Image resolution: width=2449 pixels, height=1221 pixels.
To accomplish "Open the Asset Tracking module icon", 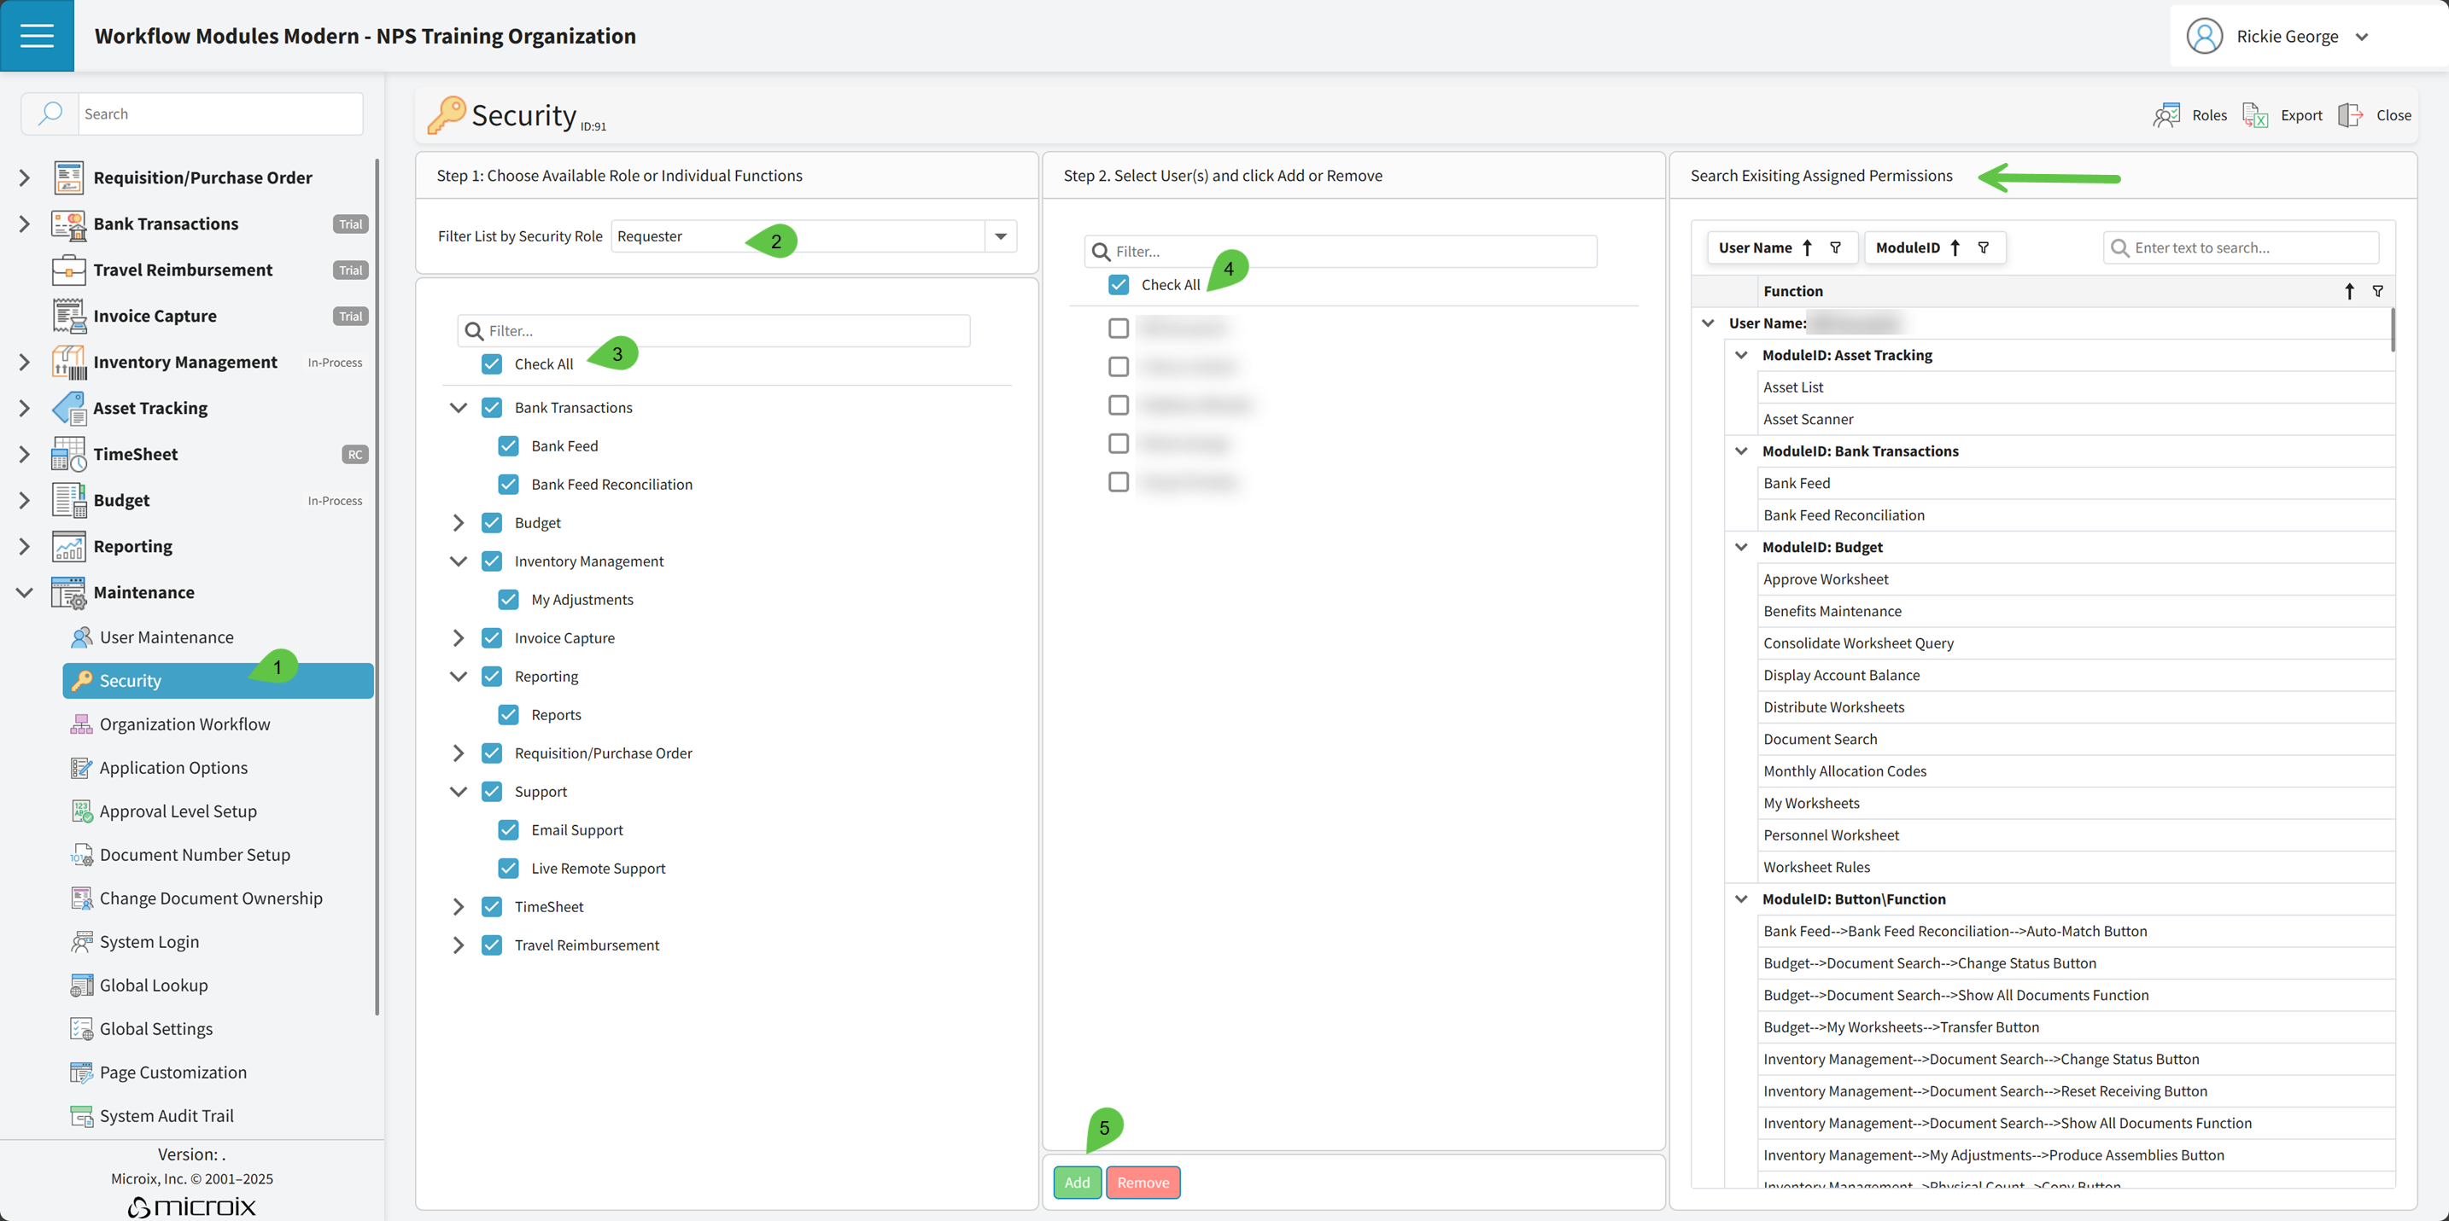I will (68, 408).
